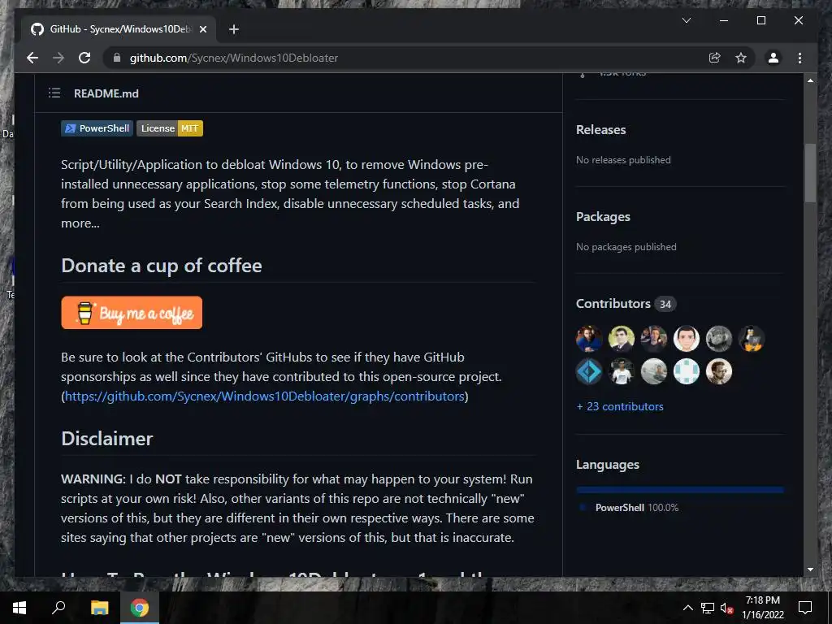Click the PowerShell badge

(x=97, y=128)
